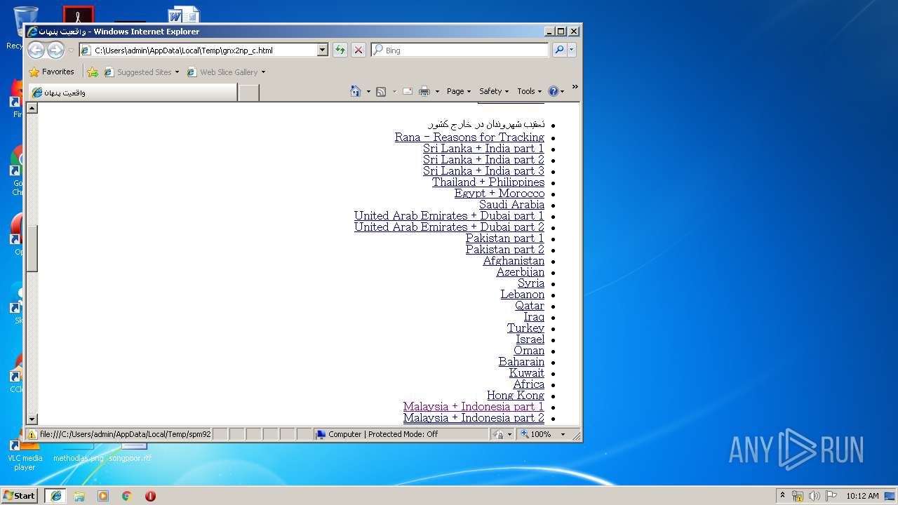Image resolution: width=898 pixels, height=505 pixels.
Task: Open the search provider dropdown arrow
Action: coord(572,50)
